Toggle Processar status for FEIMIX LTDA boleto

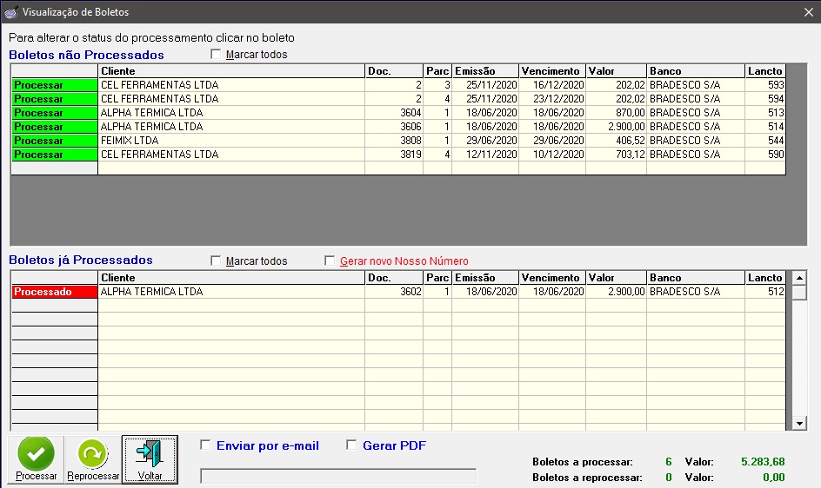(54, 141)
